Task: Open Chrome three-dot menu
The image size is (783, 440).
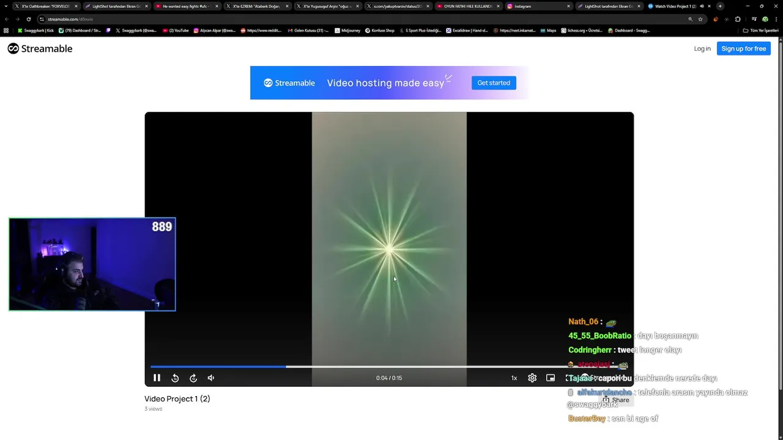Action: [x=776, y=19]
